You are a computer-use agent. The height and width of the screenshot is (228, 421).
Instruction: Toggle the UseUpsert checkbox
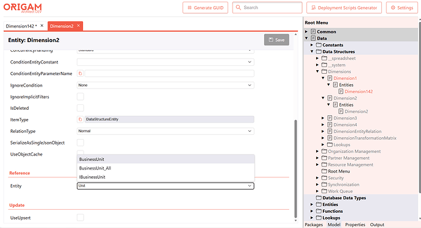[81, 218]
